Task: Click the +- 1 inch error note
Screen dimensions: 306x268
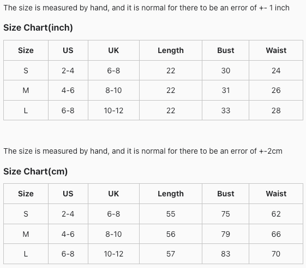Action: 146,8
